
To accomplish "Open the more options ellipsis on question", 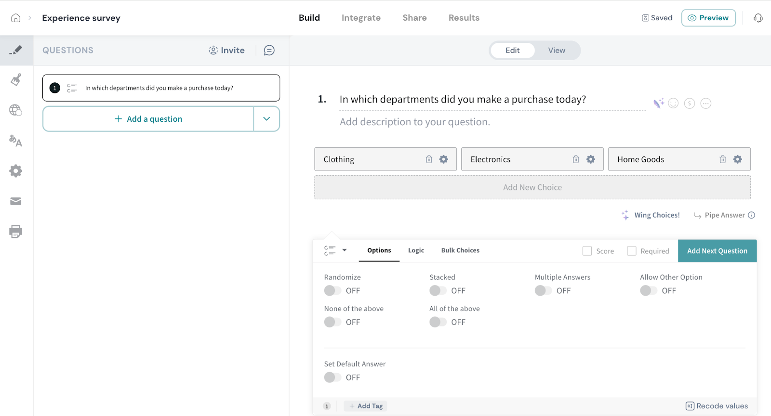I will (705, 104).
